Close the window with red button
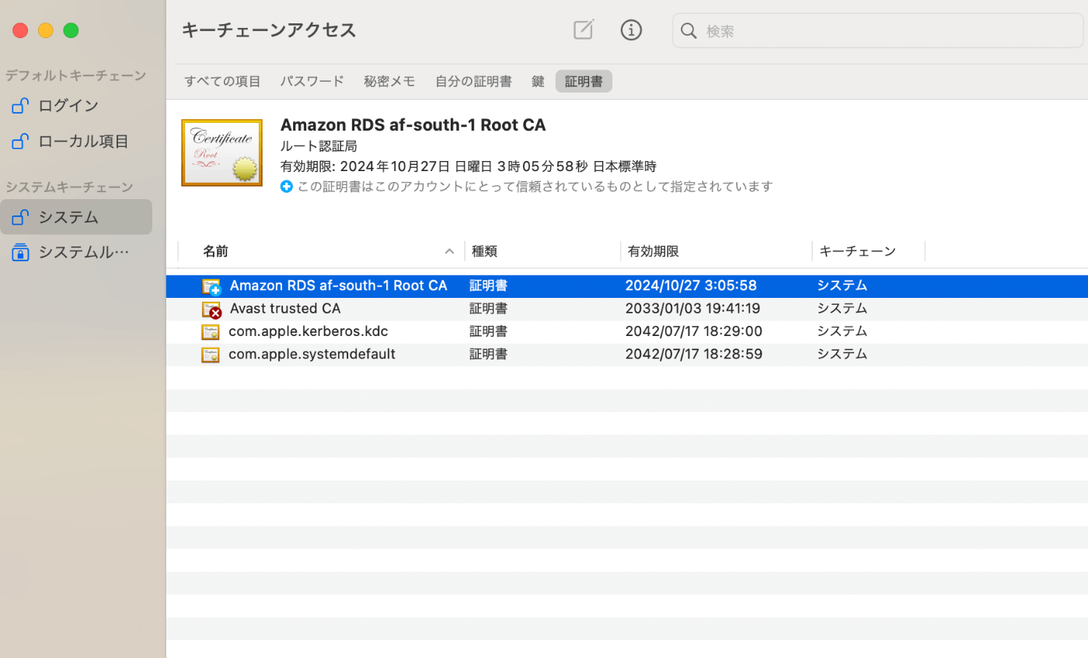1088x658 pixels. point(21,30)
